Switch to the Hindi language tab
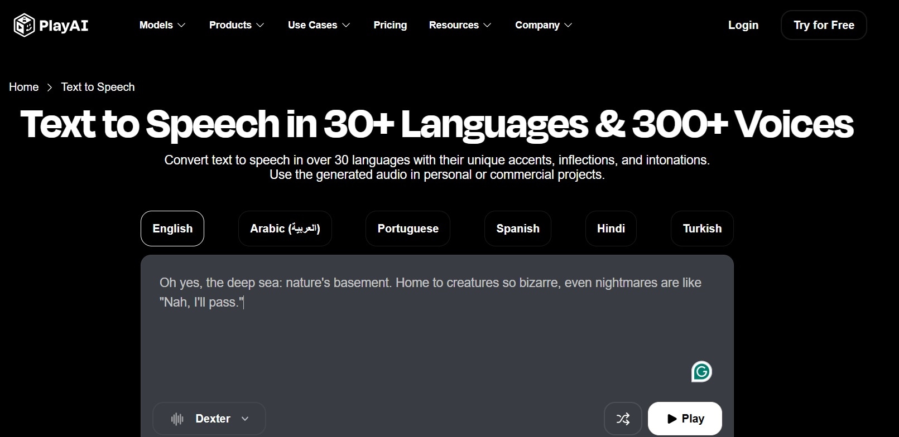This screenshot has height=437, width=899. tap(611, 229)
